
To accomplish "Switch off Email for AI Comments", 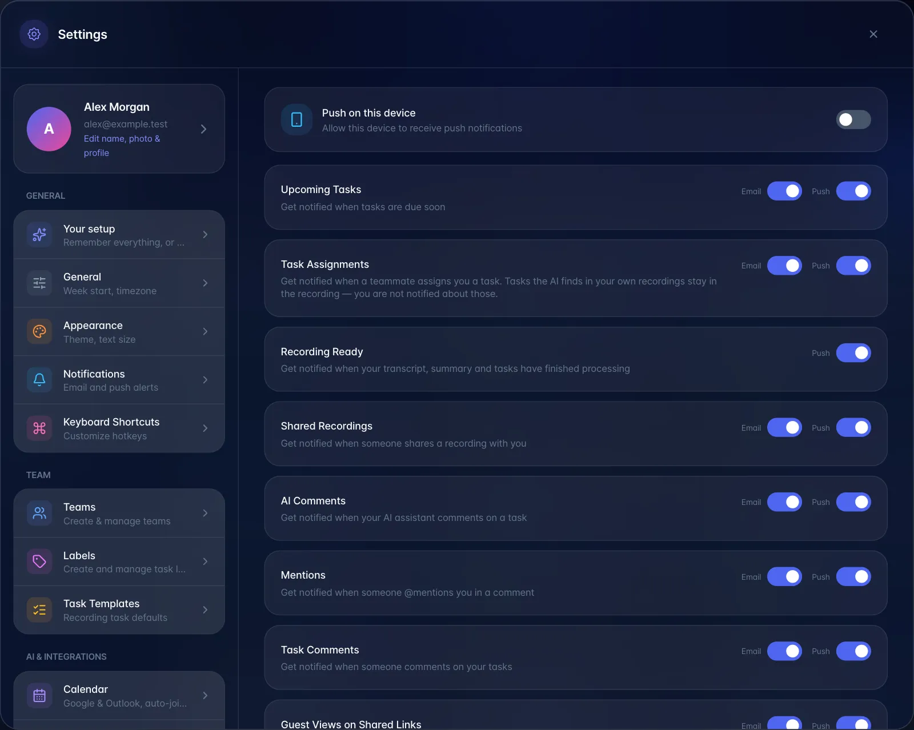I will (784, 502).
